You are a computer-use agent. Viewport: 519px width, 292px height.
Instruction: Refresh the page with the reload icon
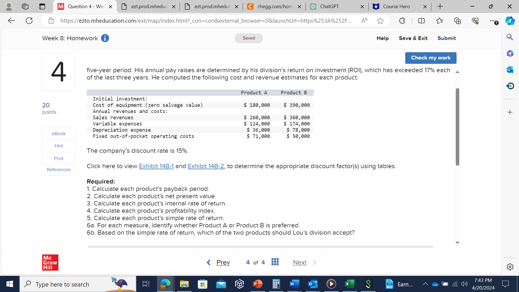[x=29, y=21]
